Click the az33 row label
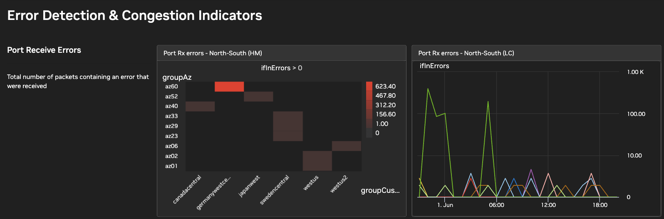 pos(171,116)
